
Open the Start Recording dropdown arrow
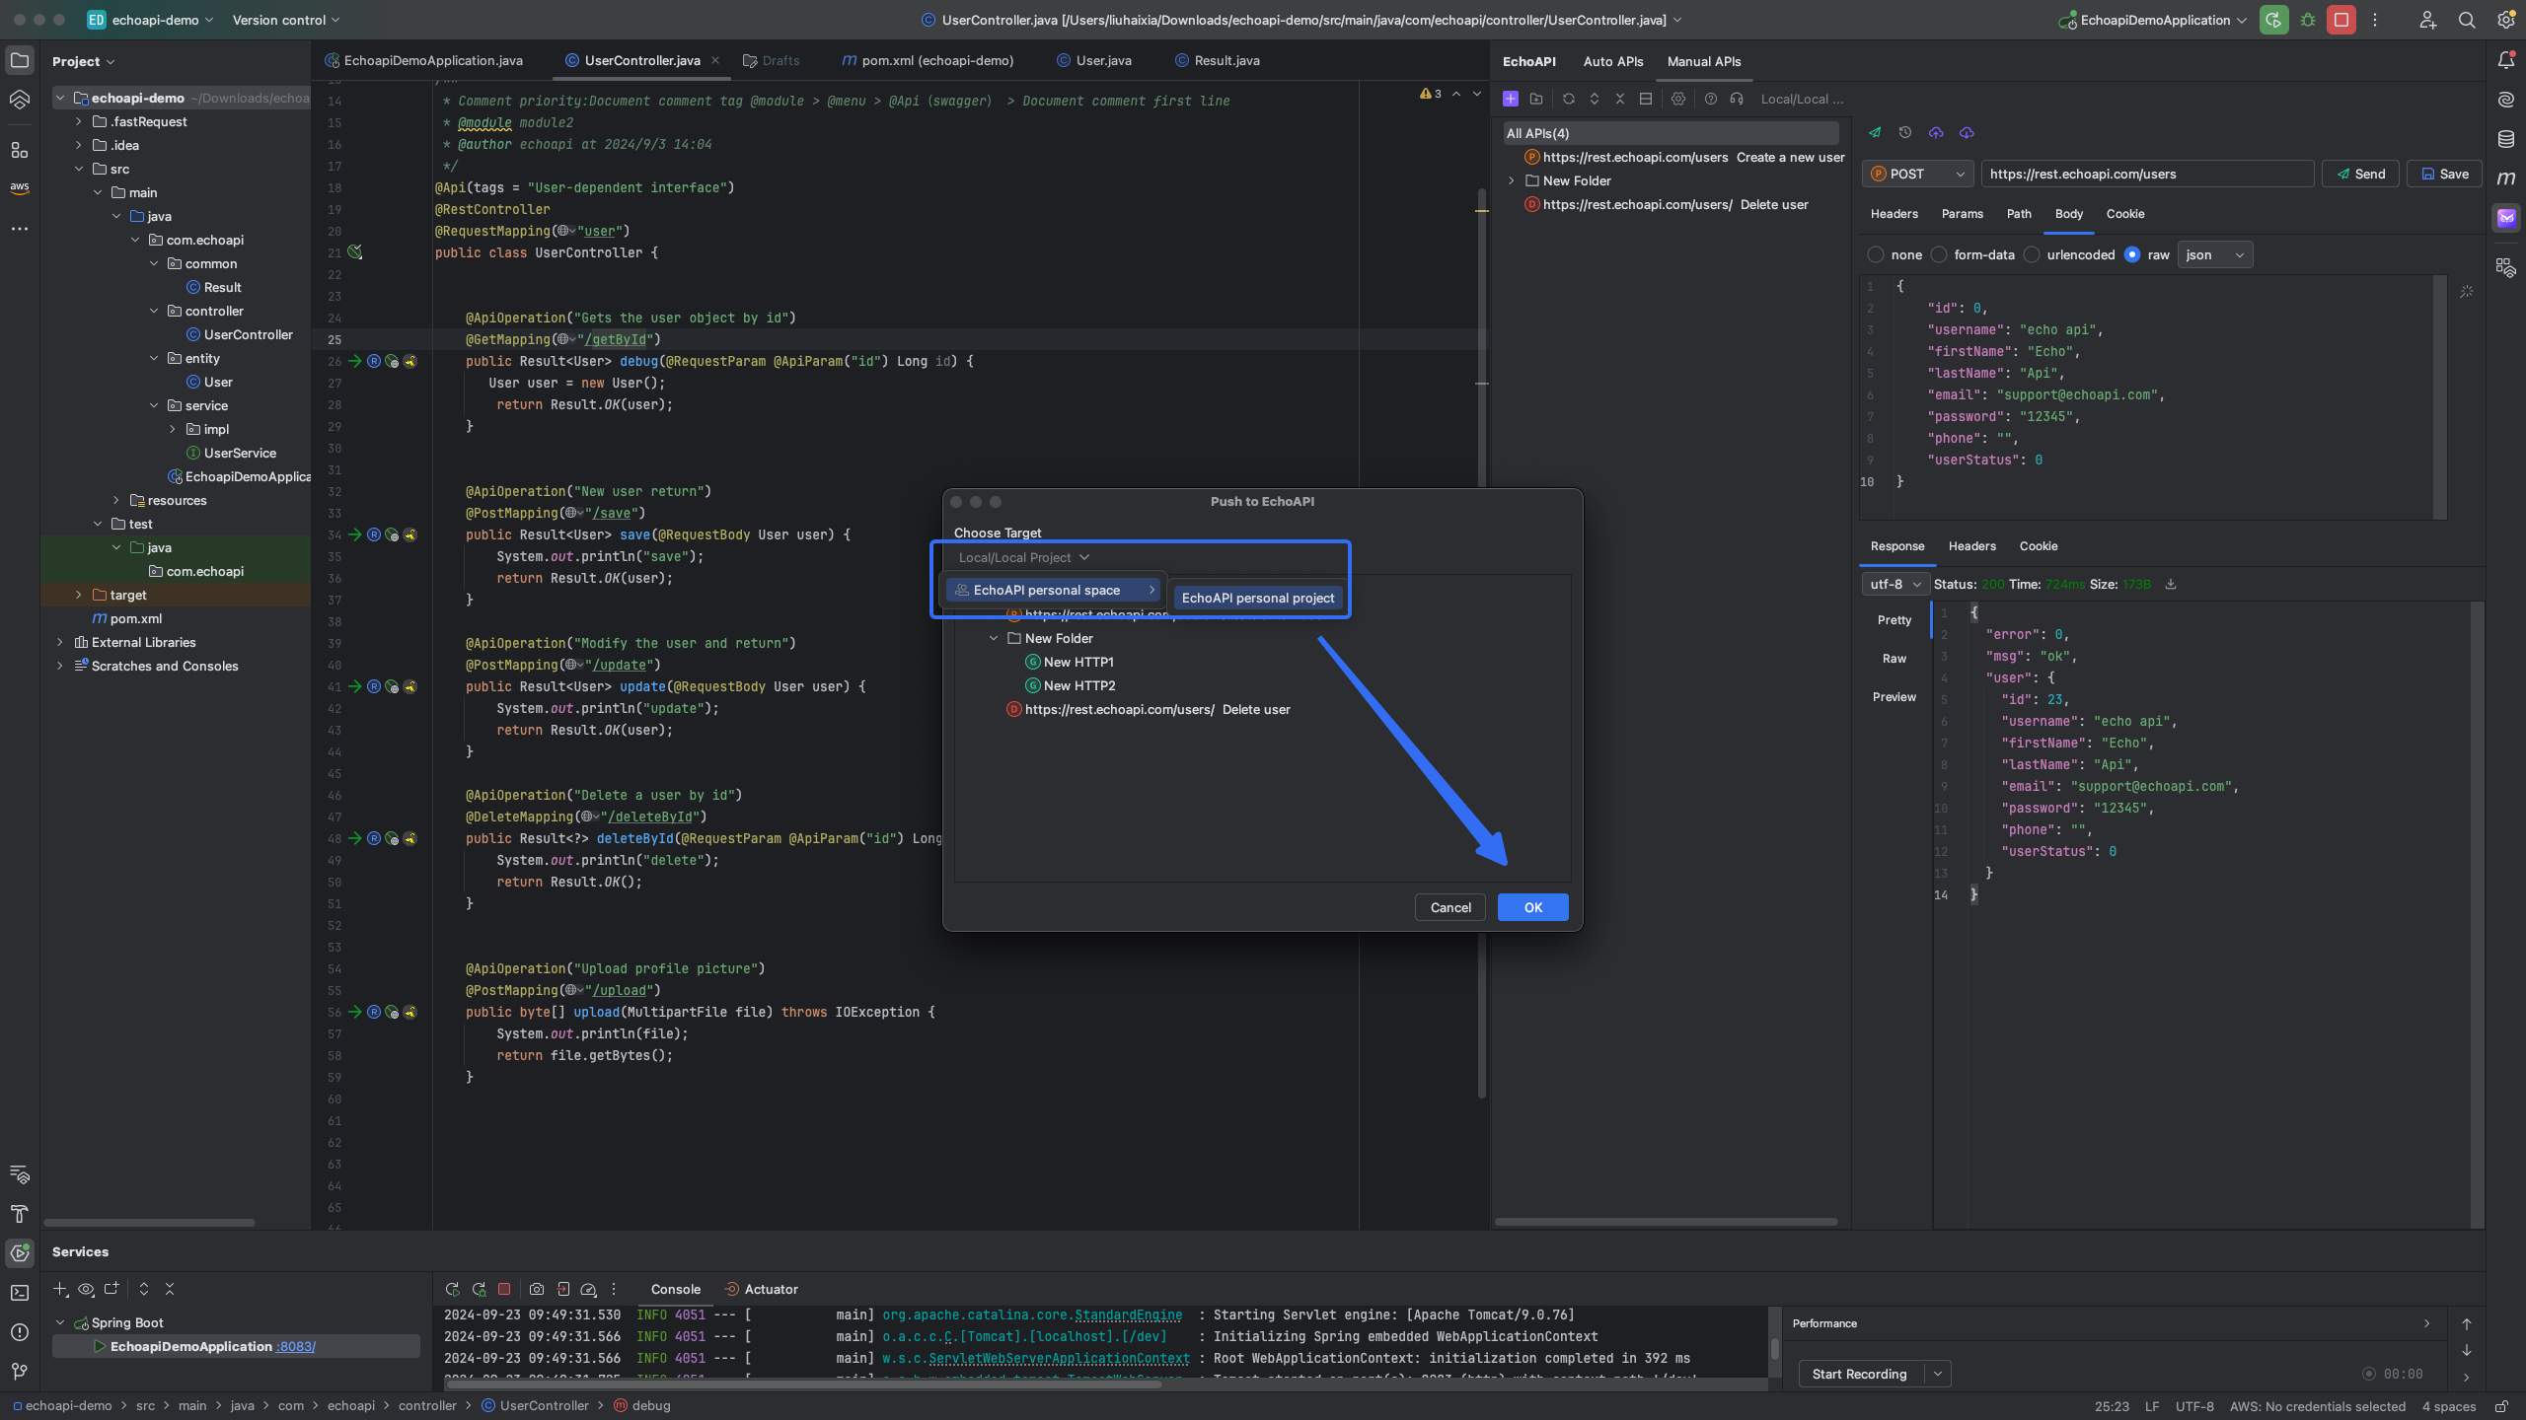coord(1938,1374)
